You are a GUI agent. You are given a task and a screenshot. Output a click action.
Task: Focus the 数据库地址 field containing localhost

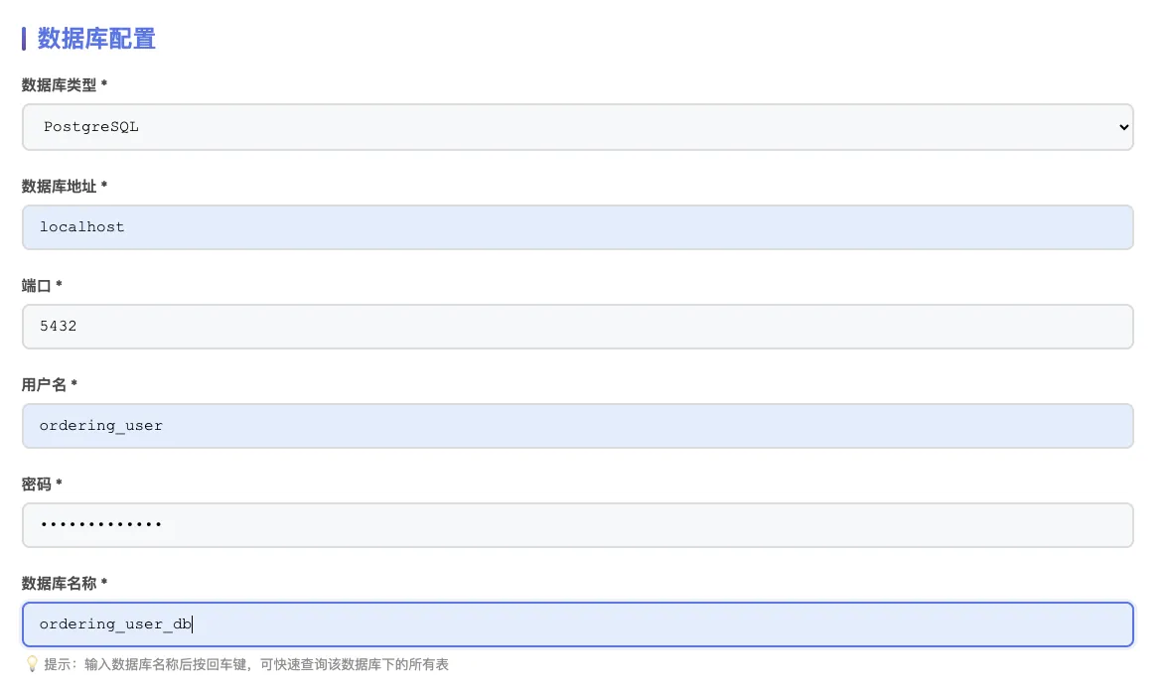coord(576,227)
